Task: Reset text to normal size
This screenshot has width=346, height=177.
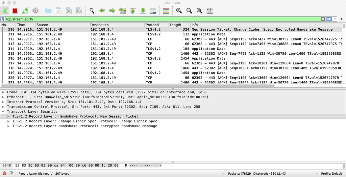Action: (199, 10)
